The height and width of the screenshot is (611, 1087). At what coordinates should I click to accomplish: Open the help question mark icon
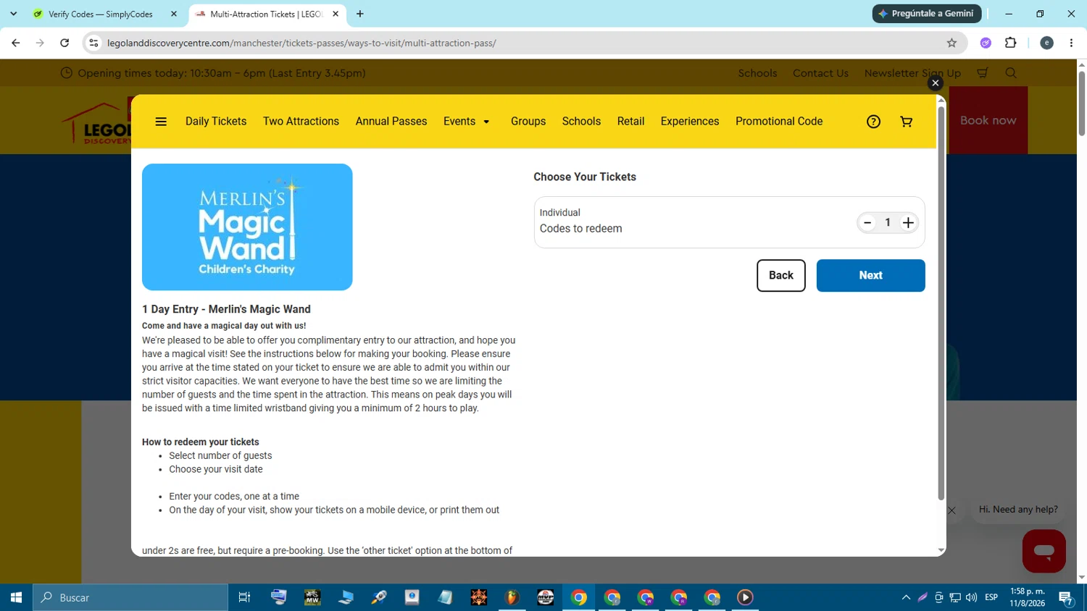point(873,122)
